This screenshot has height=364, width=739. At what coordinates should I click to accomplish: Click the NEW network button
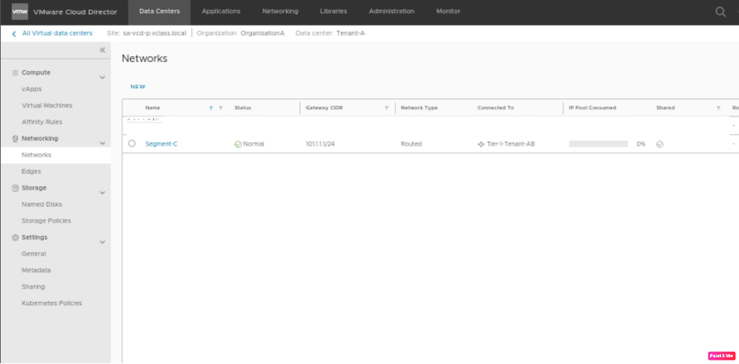[x=138, y=86]
